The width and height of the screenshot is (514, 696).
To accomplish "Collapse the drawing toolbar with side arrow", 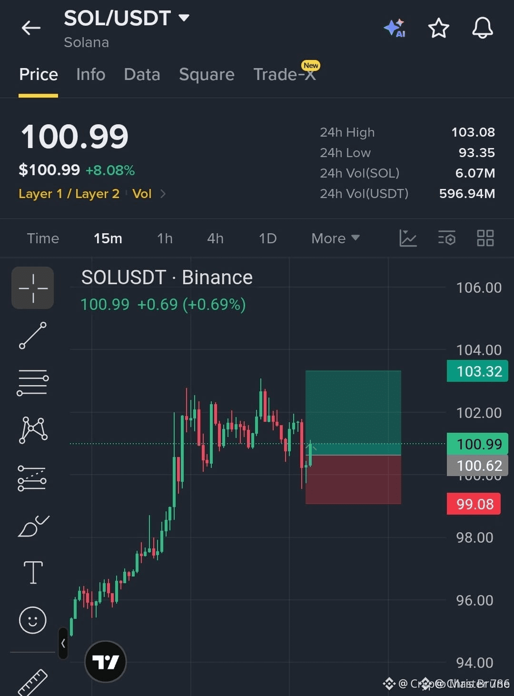I will [63, 643].
